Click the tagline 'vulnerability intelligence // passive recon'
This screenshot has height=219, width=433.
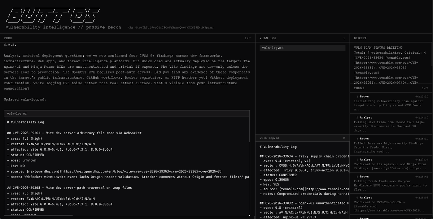pyautogui.click(x=63, y=27)
